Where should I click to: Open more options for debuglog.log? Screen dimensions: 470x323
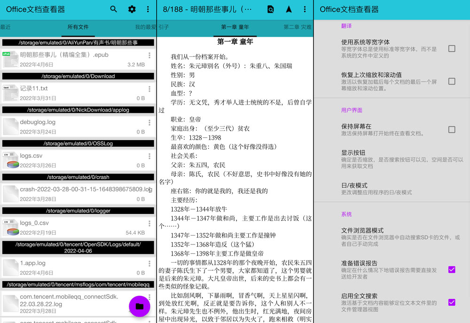click(149, 122)
